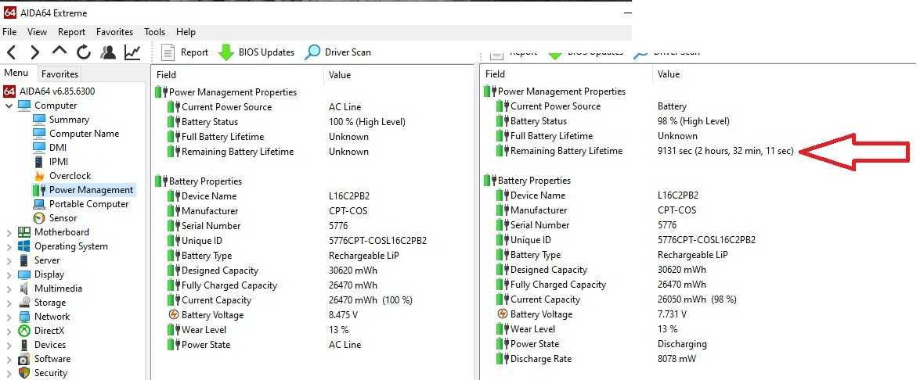Select the "8078 mW" Discharge Rate value

tap(678, 359)
